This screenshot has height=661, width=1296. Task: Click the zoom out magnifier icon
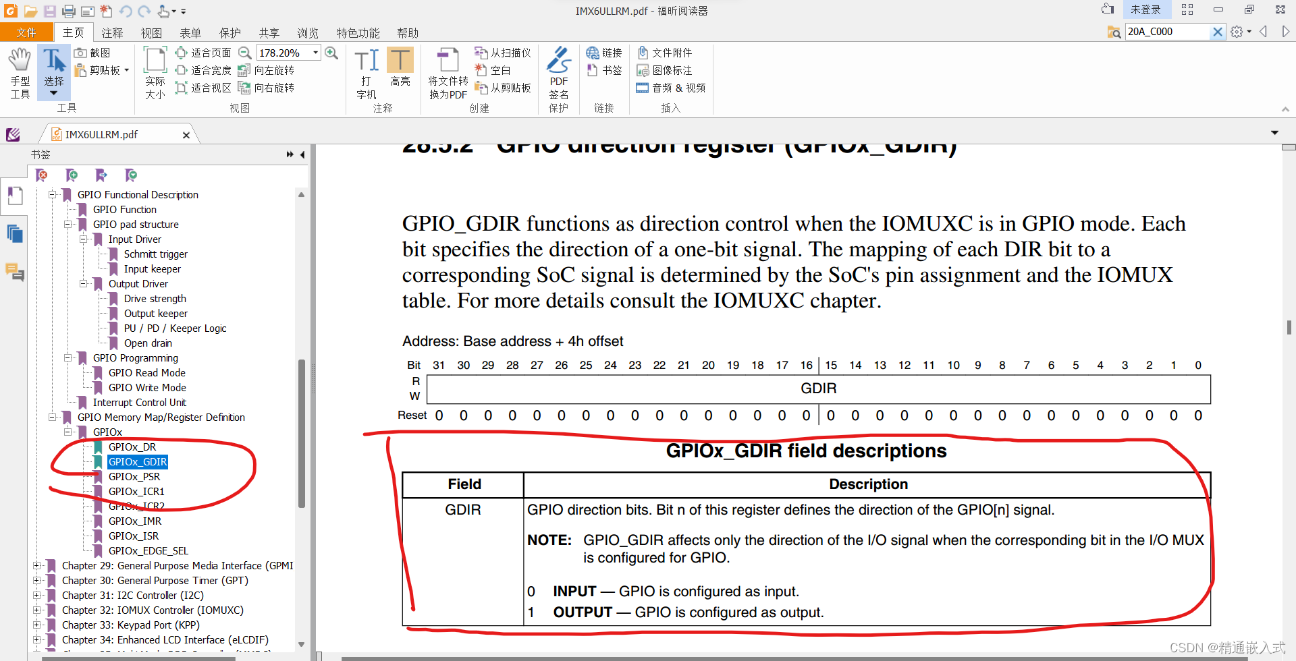245,53
